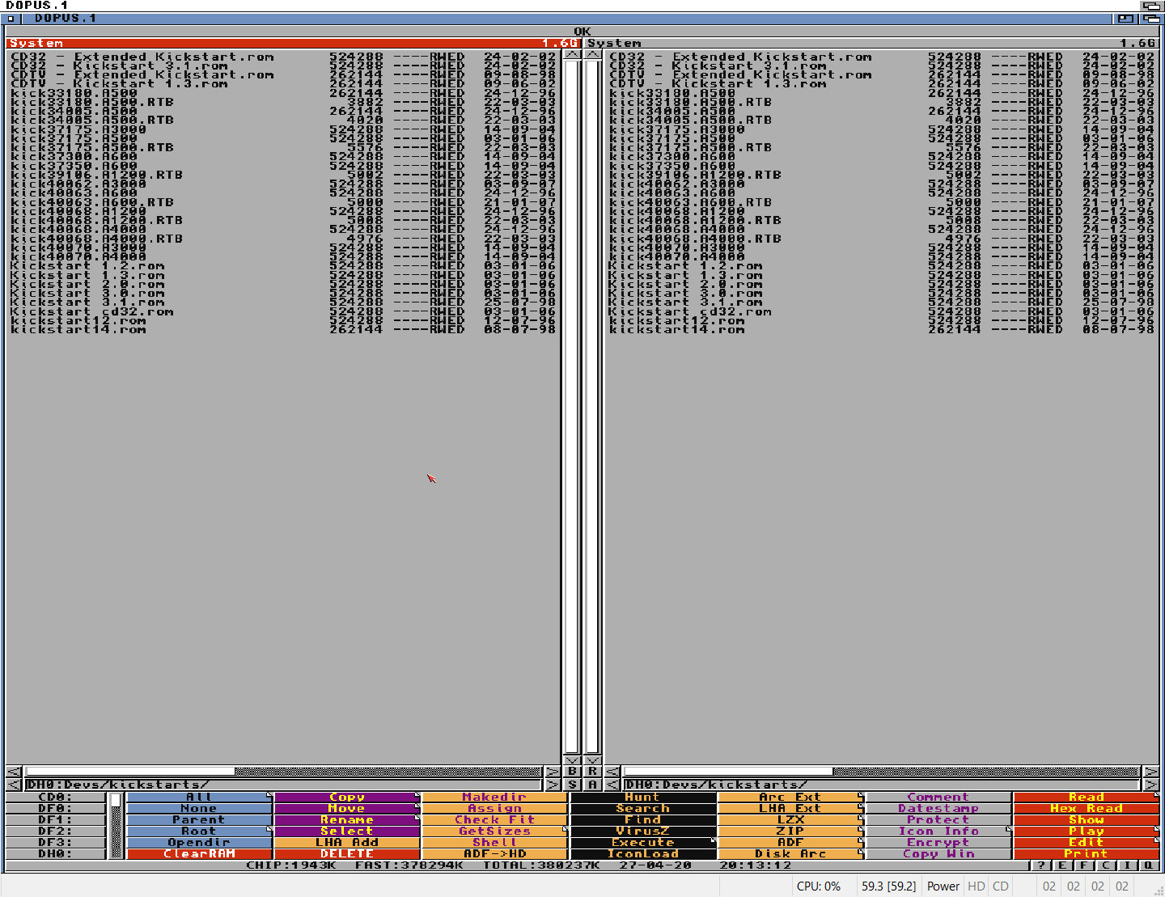Click the right DH0:Devs/kickstarts/ path field
This screenshot has width=1165, height=897.
click(x=881, y=785)
